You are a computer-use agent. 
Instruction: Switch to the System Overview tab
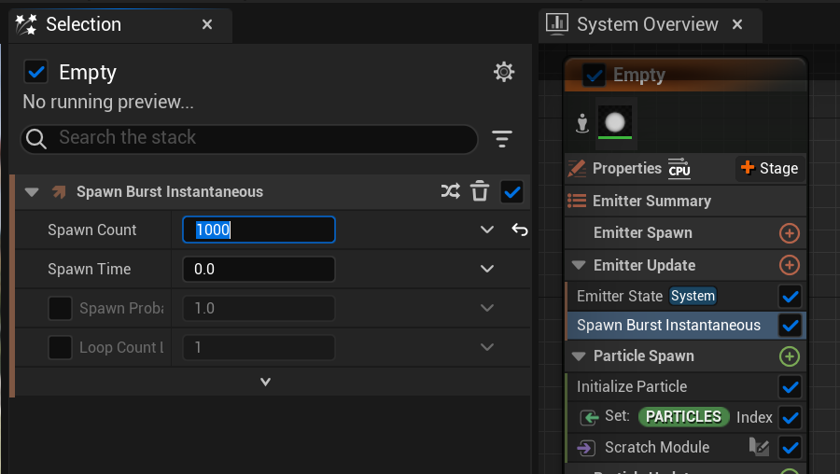click(647, 24)
